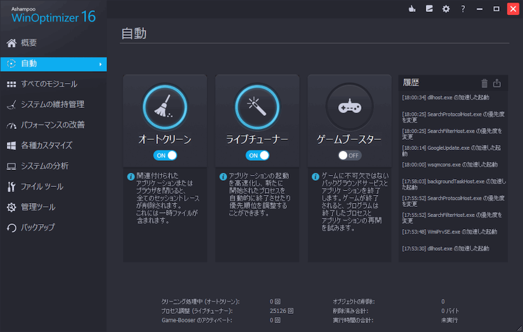The width and height of the screenshot is (523, 332).
Task: Click the Game-Booser のアクティベート label
Action: 197,320
